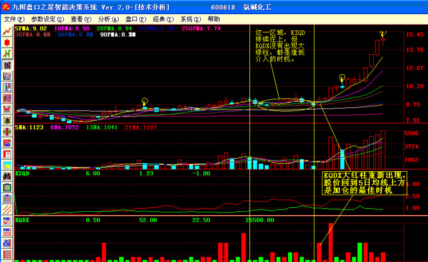Click the blue-red candle panel icon
Image resolution: width=428 pixels, height=262 pixels.
point(7,87)
